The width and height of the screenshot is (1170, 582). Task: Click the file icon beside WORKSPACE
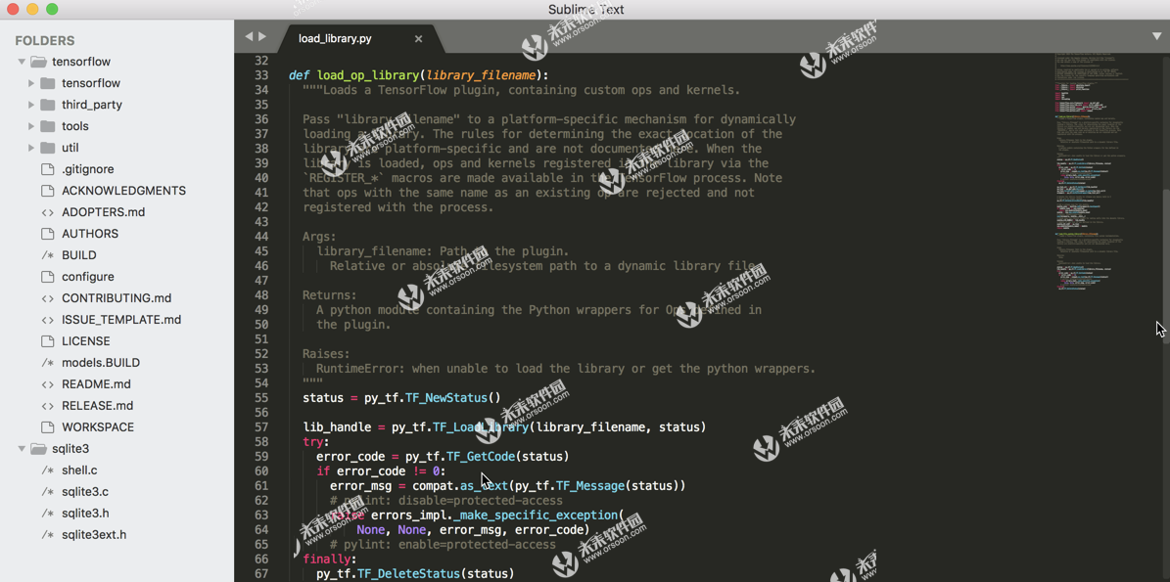(48, 427)
